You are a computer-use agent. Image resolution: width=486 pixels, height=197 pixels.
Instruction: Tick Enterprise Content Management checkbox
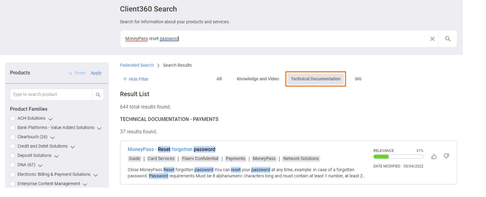click(13, 184)
